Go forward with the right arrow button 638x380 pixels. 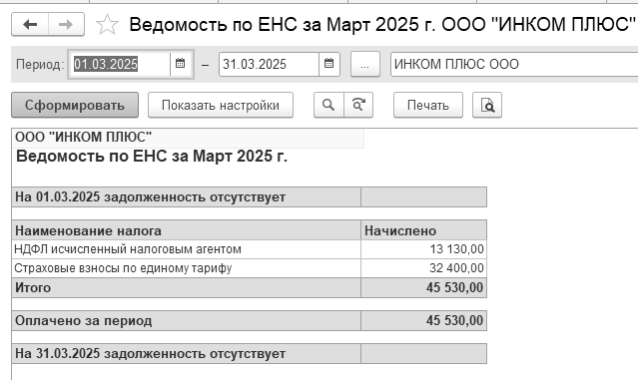click(x=66, y=24)
